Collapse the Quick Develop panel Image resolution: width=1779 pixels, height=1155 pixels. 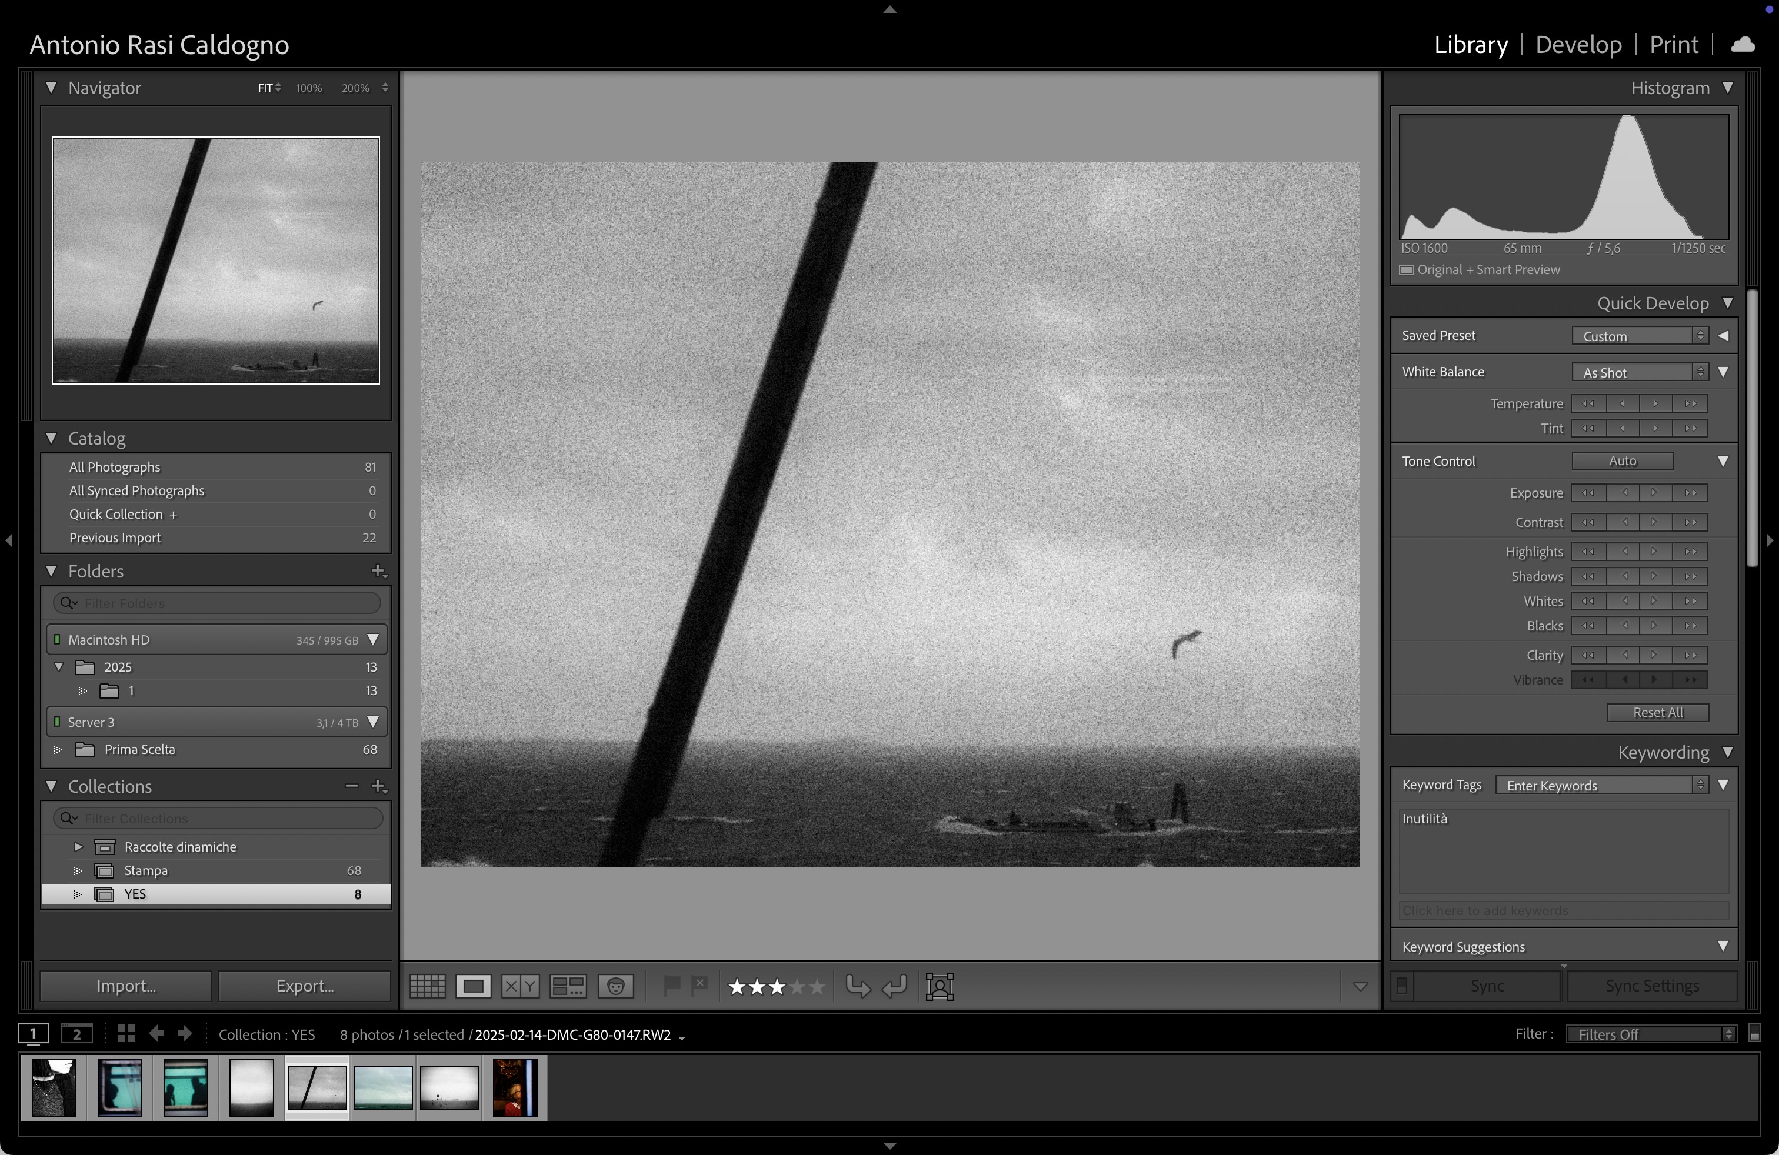pos(1727,303)
